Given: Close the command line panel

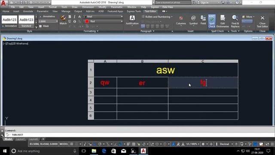Looking at the screenshot, I should pyautogui.click(x=2, y=131).
